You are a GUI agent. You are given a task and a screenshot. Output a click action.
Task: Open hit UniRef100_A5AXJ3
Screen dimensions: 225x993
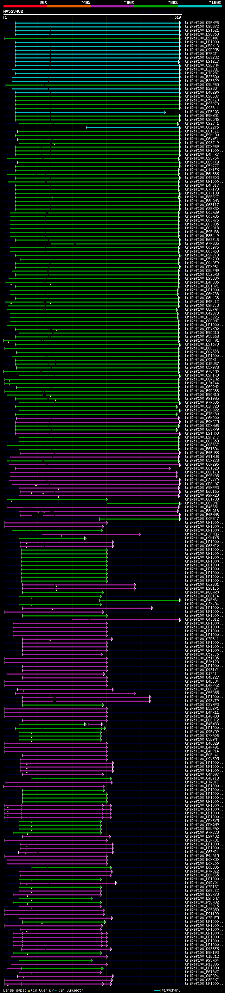pos(201,46)
